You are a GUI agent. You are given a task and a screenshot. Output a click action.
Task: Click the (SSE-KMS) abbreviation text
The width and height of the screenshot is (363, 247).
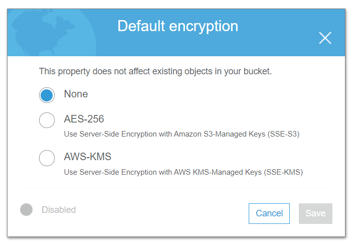pyautogui.click(x=283, y=172)
